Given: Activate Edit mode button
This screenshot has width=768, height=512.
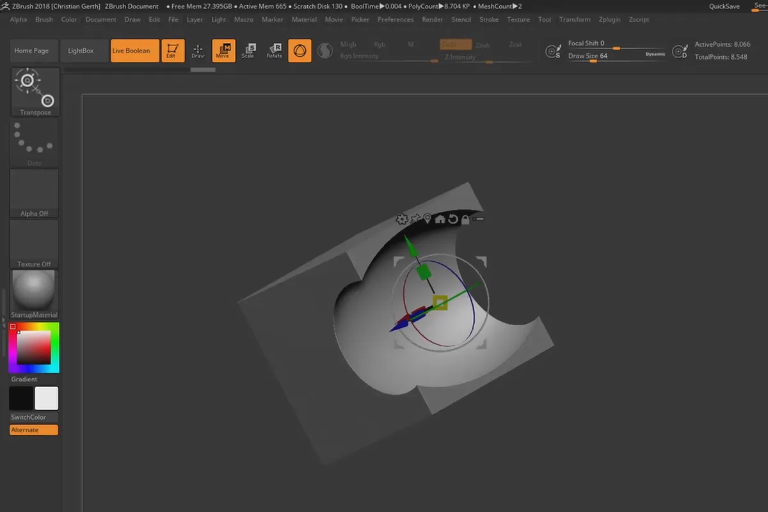Looking at the screenshot, I should click(x=173, y=51).
